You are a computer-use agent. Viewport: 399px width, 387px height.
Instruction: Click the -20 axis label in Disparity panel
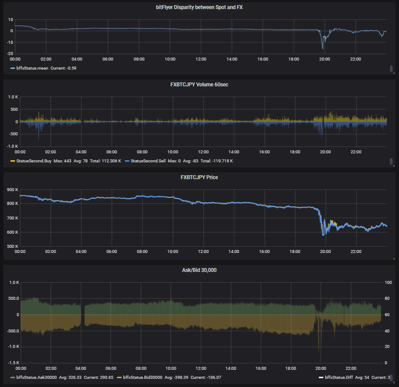pos(10,53)
